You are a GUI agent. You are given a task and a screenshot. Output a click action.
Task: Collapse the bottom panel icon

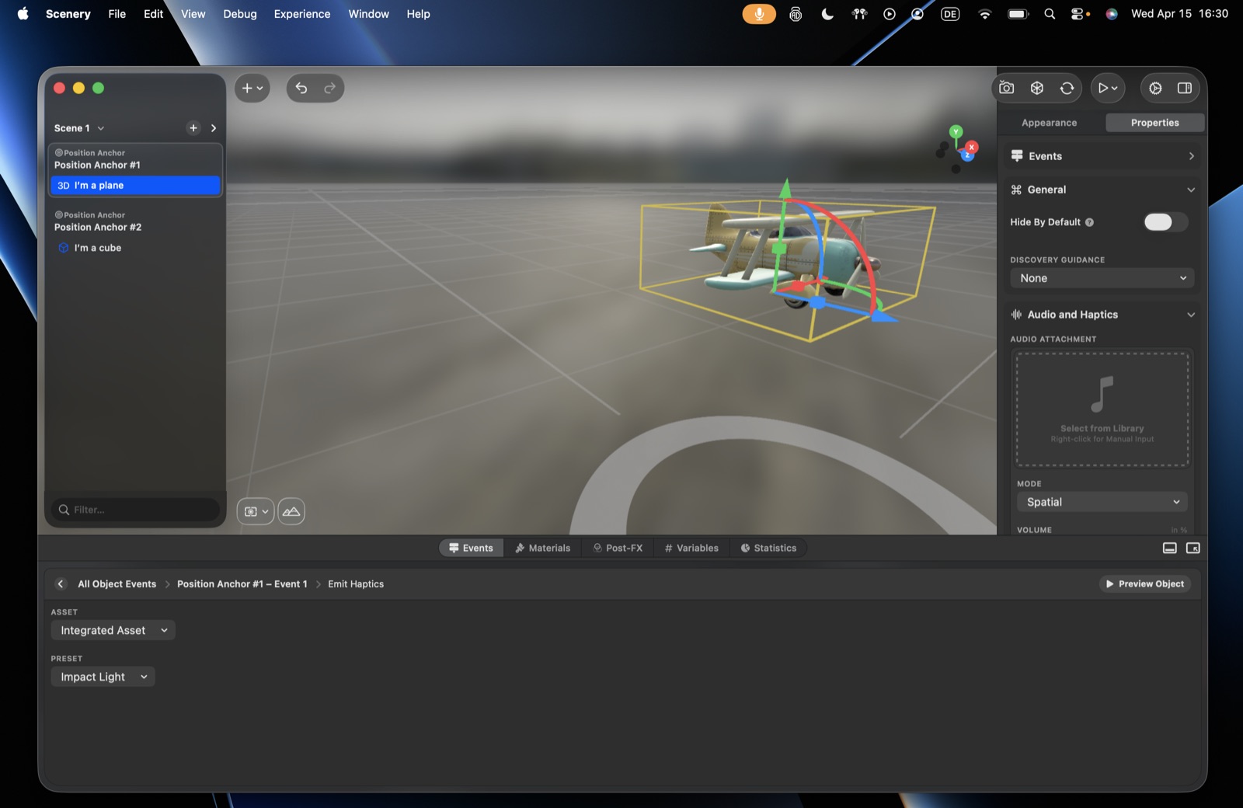(1169, 548)
